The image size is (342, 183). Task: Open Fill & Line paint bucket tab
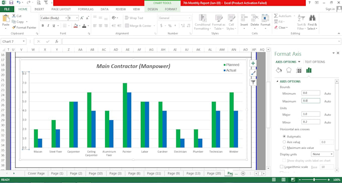pos(279,70)
